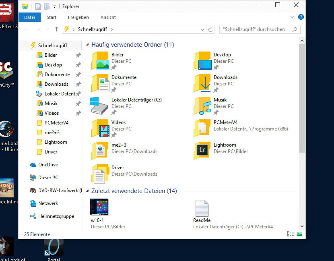Open the quick access toolbar customize dropdown
334x261 pixels.
[54, 7]
